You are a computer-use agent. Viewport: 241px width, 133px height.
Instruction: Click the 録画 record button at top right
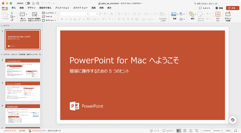pyautogui.click(x=219, y=8)
